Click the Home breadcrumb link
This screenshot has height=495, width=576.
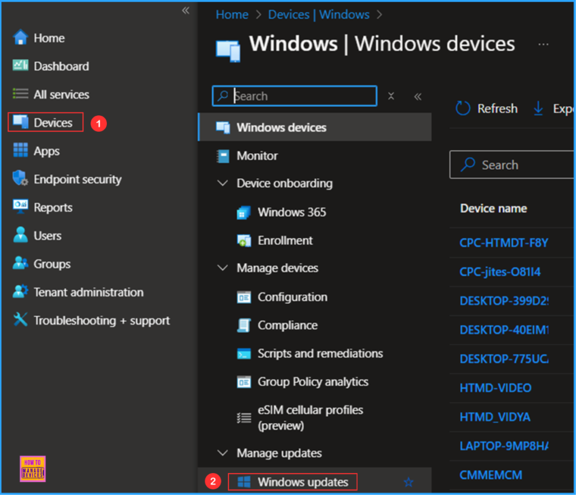(x=232, y=15)
